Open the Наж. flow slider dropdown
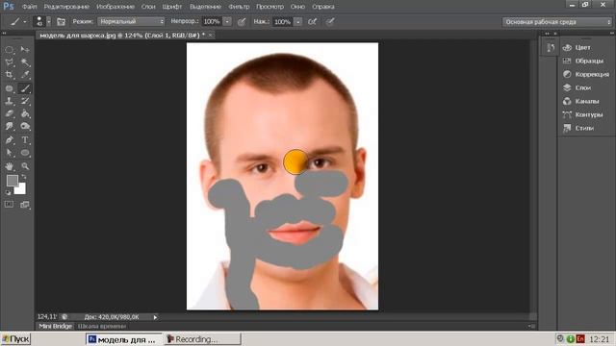This screenshot has width=616, height=346. 298,22
